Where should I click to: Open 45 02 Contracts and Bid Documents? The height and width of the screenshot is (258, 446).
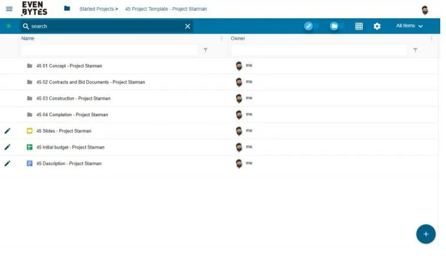tap(90, 82)
